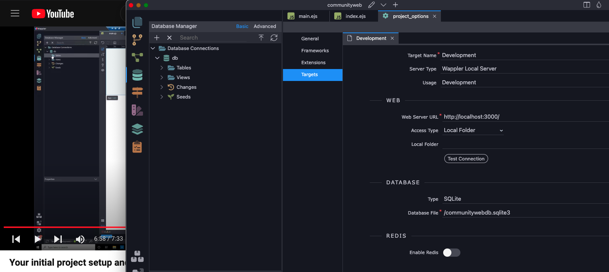The image size is (609, 272).
Task: Expand the Tables tree node
Action: pos(162,68)
